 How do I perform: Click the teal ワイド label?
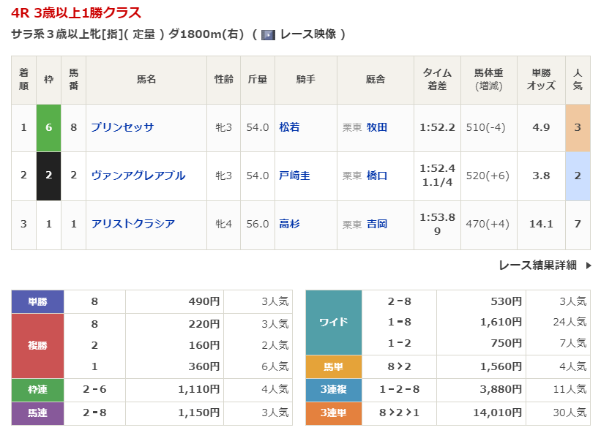333,323
